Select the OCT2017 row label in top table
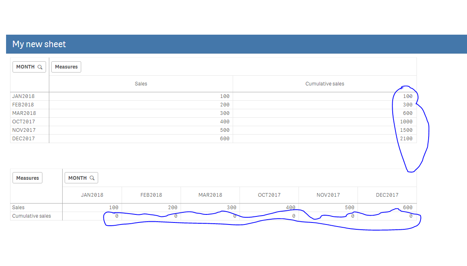 (x=23, y=122)
